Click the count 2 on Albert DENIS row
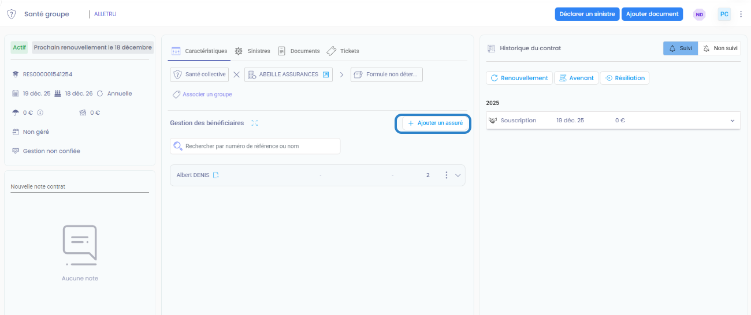751x315 pixels. pos(428,175)
